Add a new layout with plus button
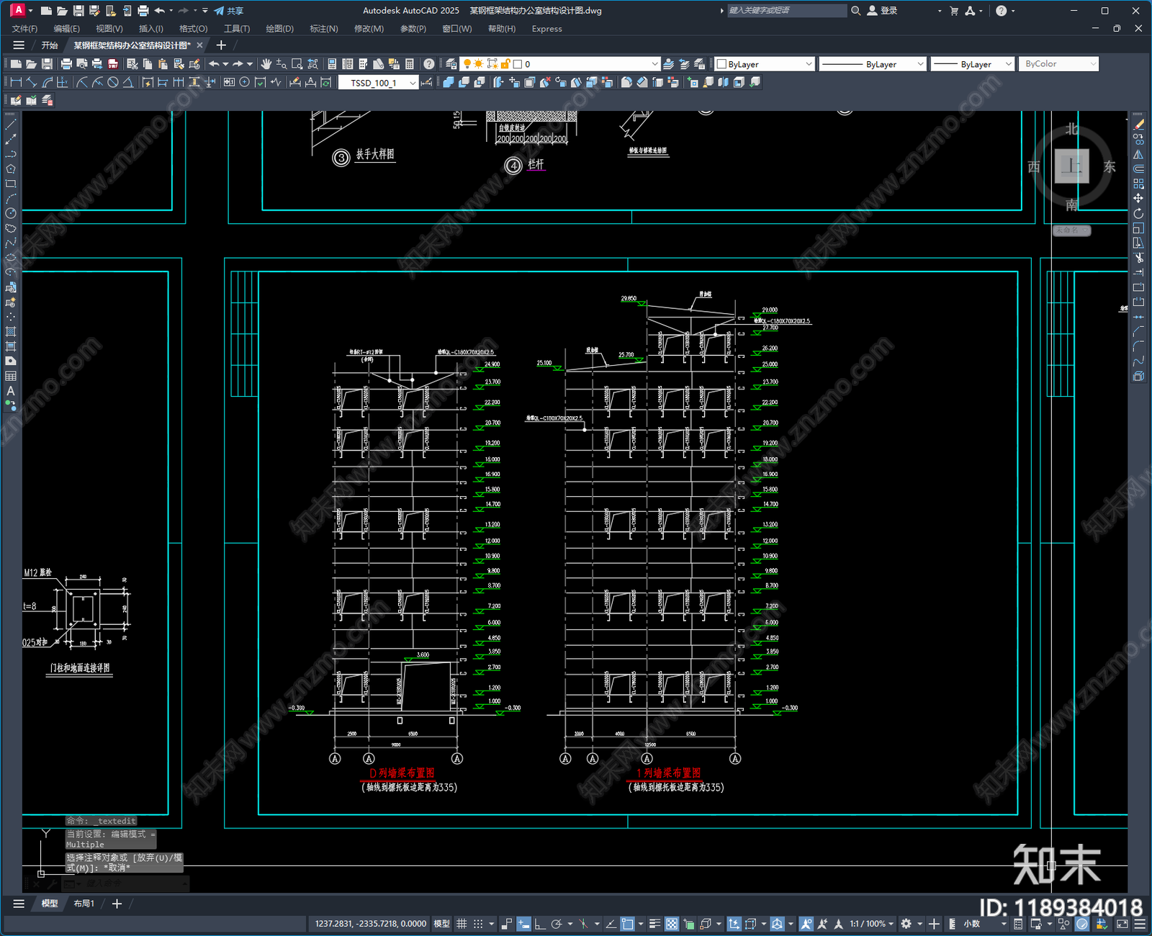Image resolution: width=1152 pixels, height=936 pixels. [x=117, y=904]
